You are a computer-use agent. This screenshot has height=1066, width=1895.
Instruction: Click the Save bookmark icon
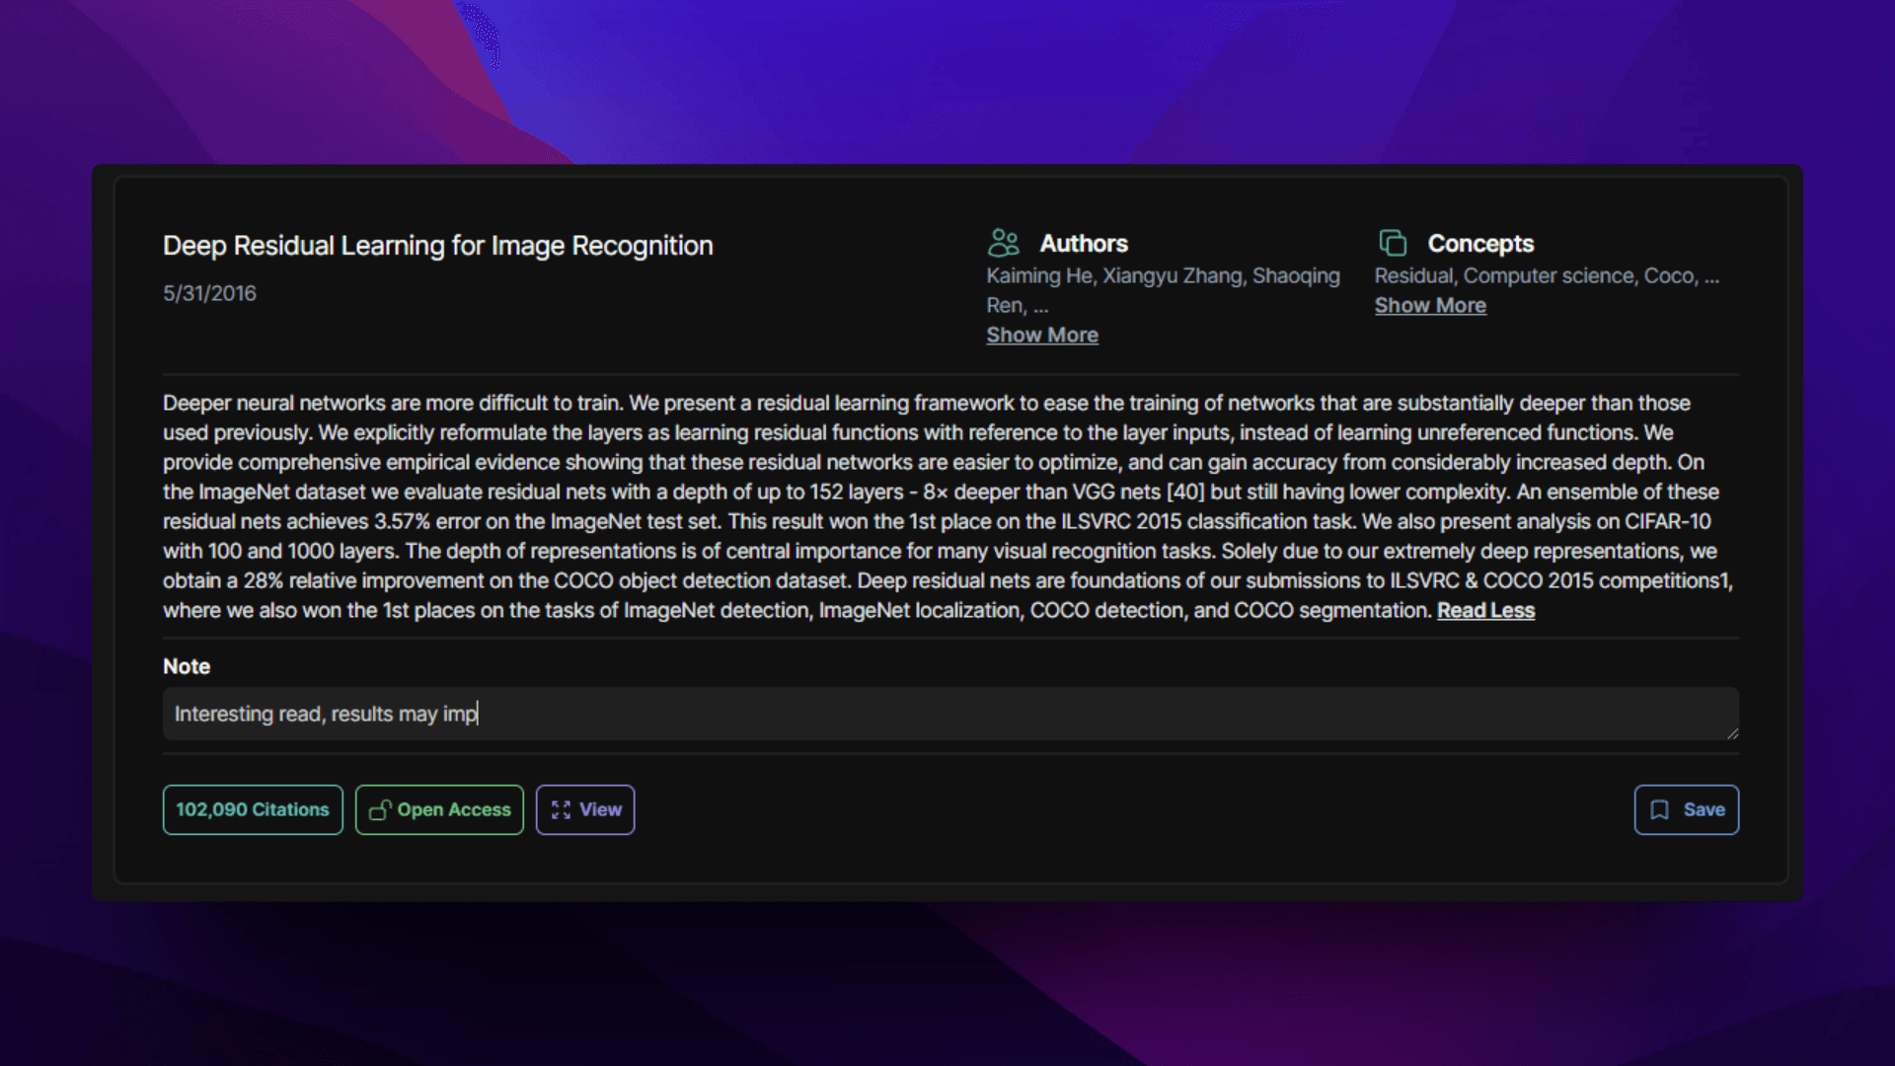(x=1660, y=810)
